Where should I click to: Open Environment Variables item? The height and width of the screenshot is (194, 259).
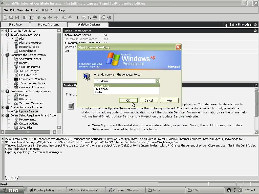point(33,79)
